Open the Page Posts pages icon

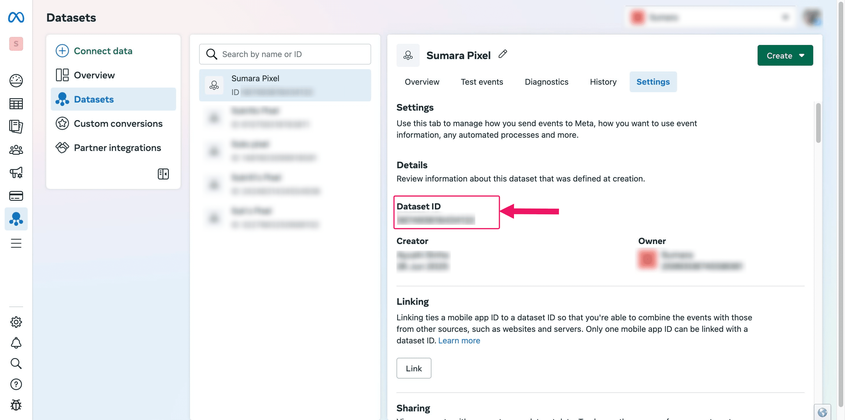tap(16, 127)
